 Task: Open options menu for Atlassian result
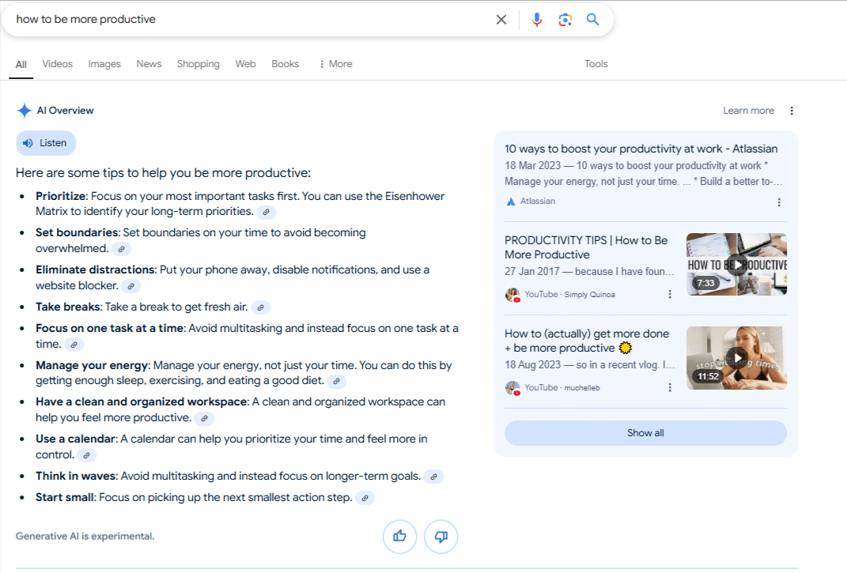pyautogui.click(x=779, y=202)
